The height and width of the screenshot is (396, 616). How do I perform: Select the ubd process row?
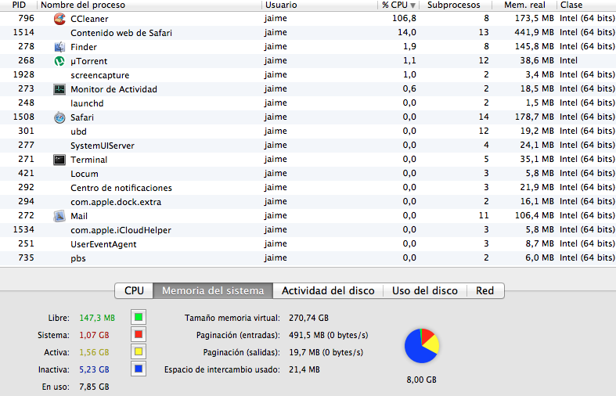coord(308,131)
